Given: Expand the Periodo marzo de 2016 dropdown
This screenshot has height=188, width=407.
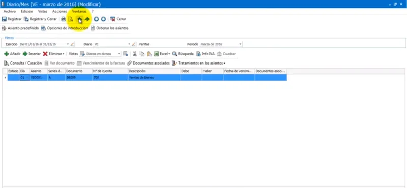Looking at the screenshot, I should click(240, 44).
